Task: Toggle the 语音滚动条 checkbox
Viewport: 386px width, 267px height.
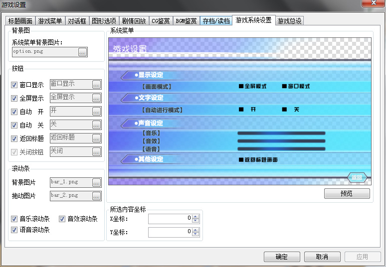Action: pos(14,230)
